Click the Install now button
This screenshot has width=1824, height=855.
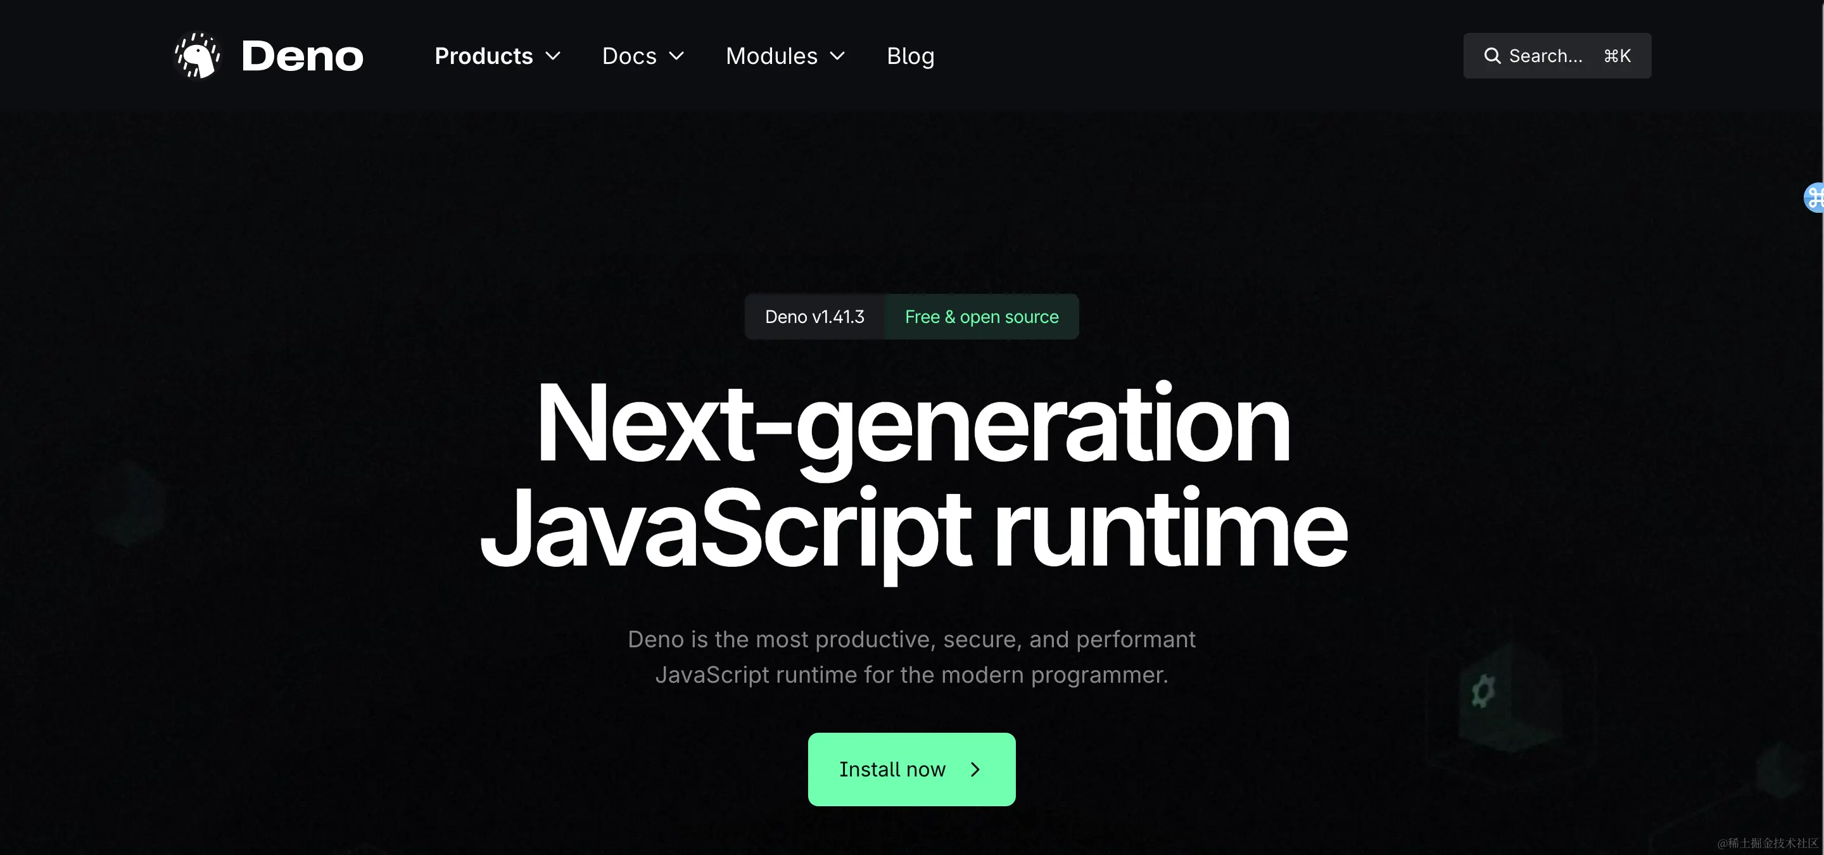[911, 769]
